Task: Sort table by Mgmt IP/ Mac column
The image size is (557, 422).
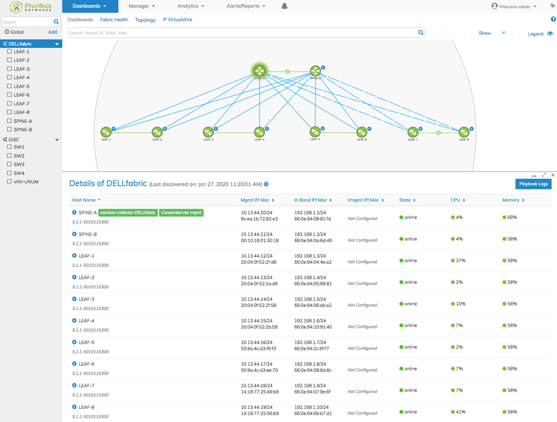Action: tap(257, 200)
